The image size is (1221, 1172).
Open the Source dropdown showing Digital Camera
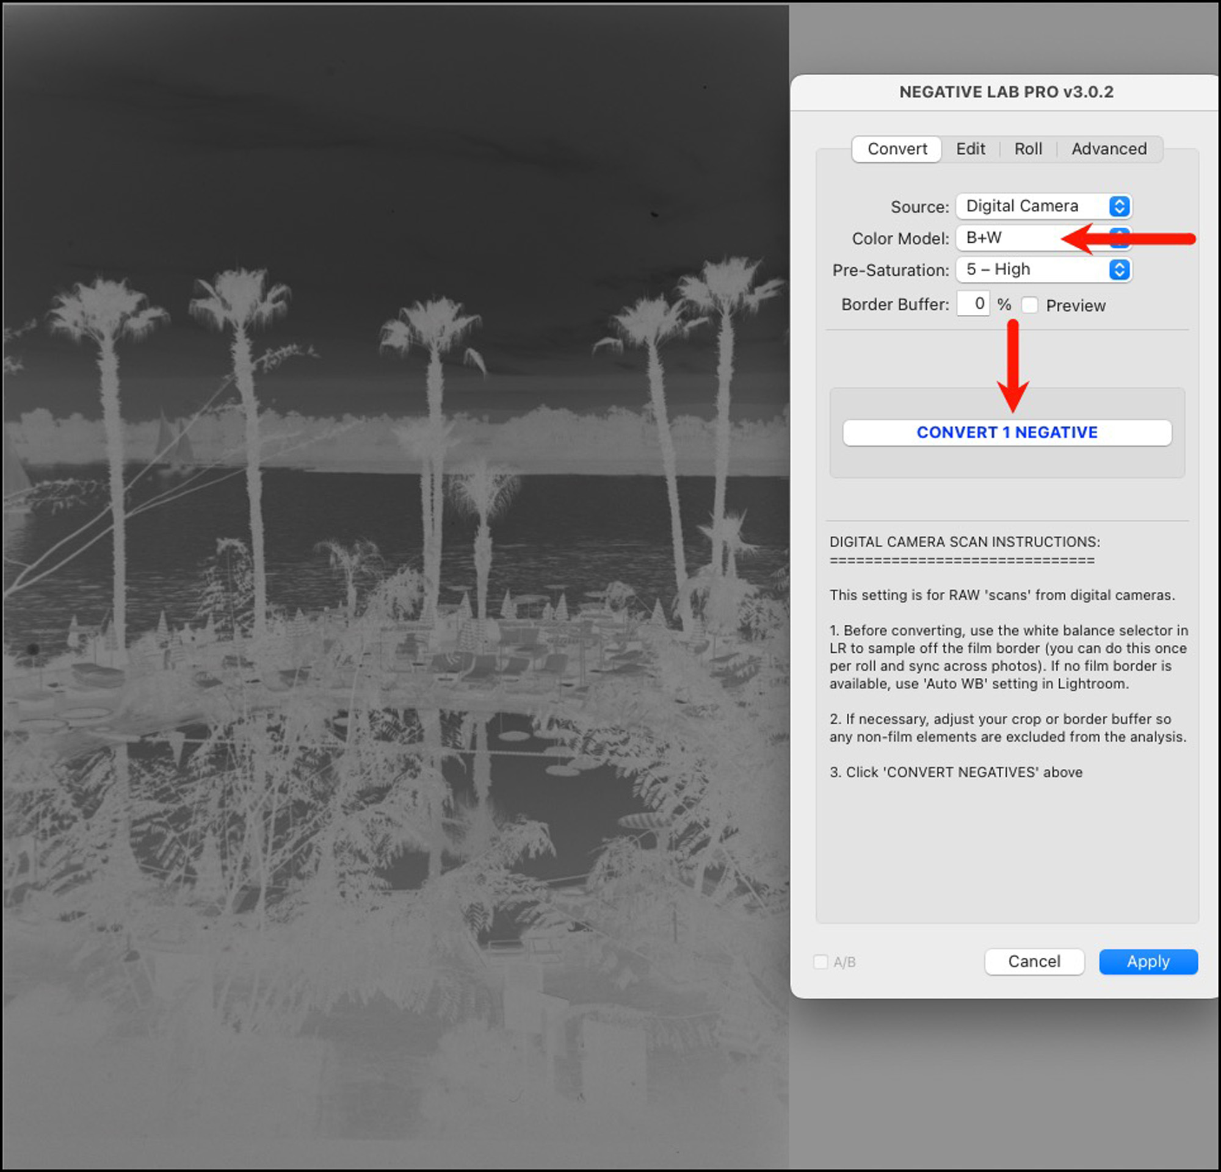pyautogui.click(x=1044, y=206)
